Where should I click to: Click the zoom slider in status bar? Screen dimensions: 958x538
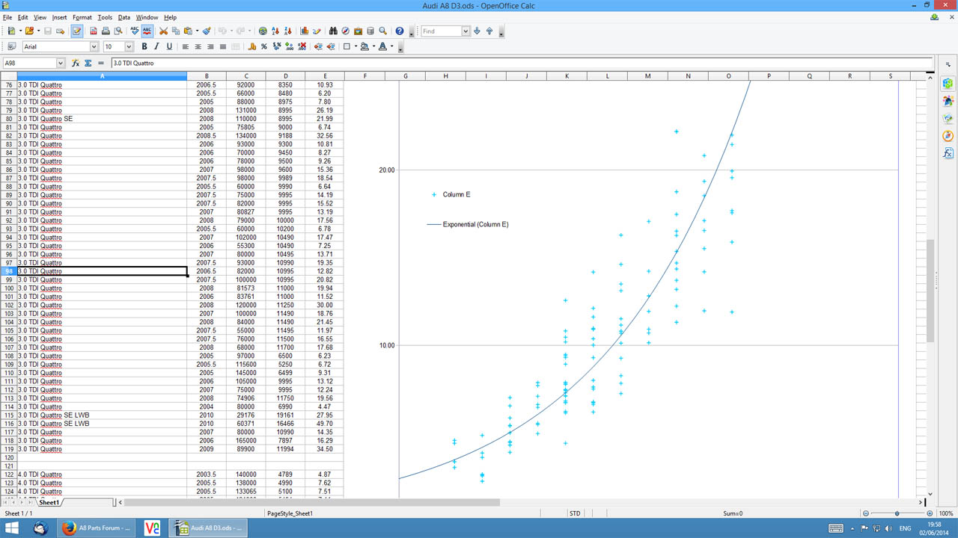[x=897, y=513]
